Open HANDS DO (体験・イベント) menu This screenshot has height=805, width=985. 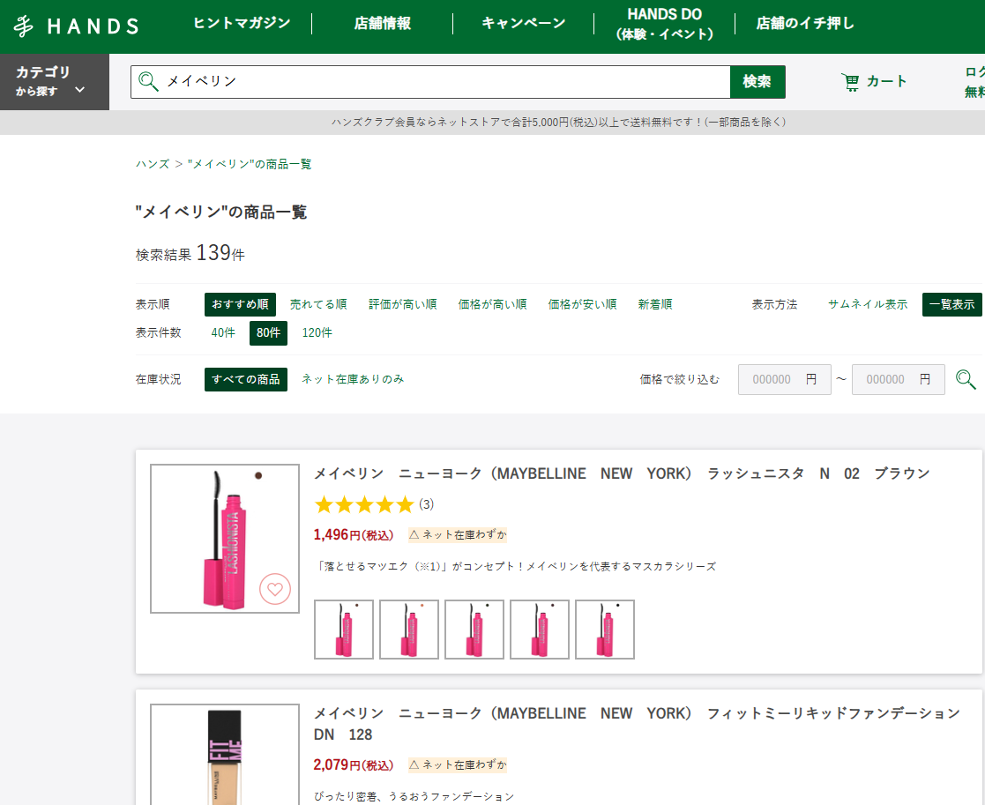click(x=664, y=24)
